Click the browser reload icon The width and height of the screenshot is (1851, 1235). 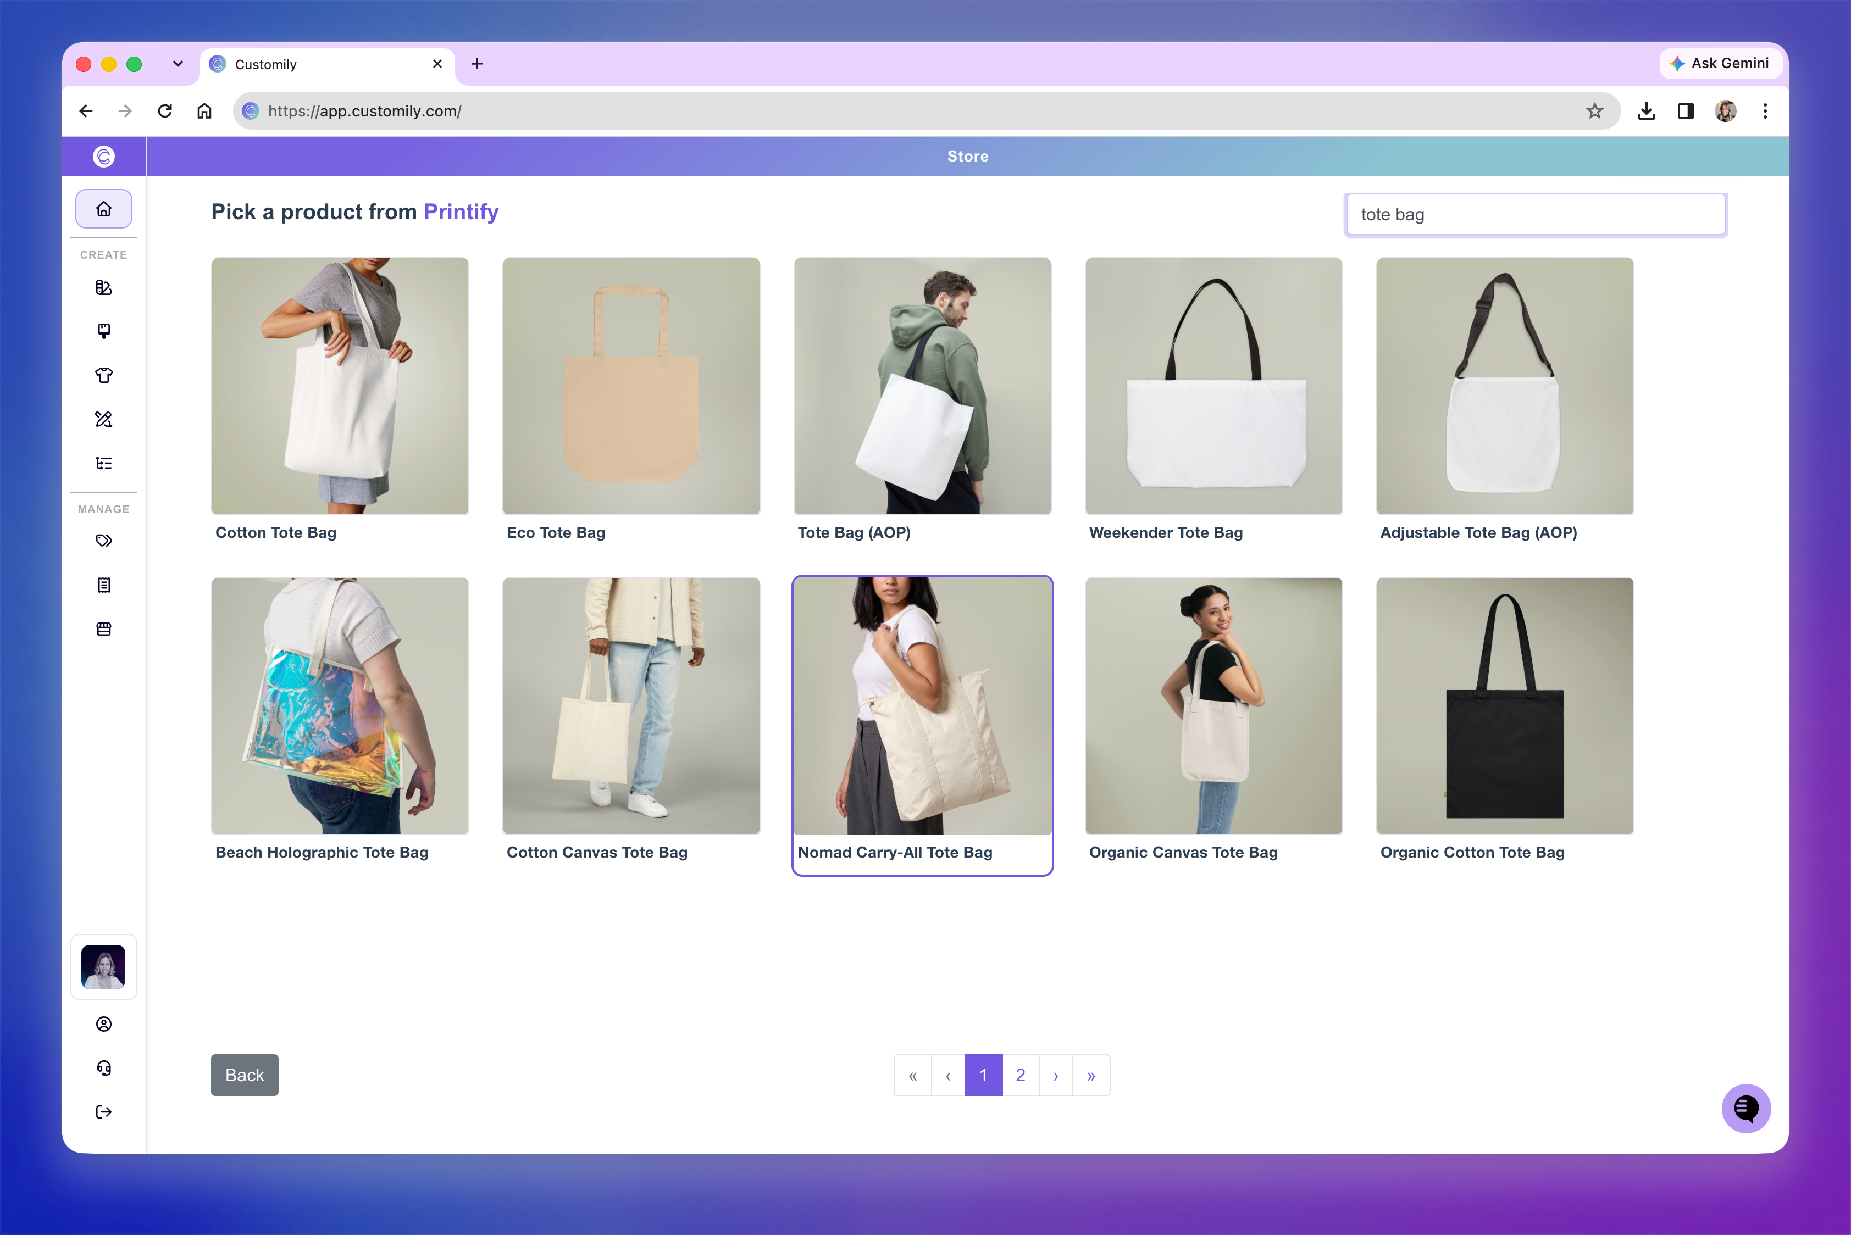[165, 111]
